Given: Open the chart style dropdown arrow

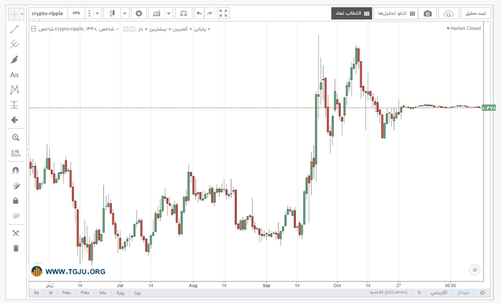Looking at the screenshot, I should pyautogui.click(x=125, y=13).
